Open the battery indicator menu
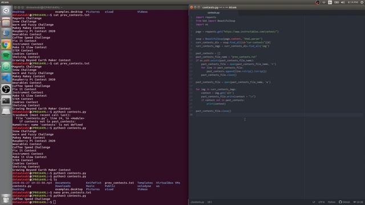 point(336,2)
